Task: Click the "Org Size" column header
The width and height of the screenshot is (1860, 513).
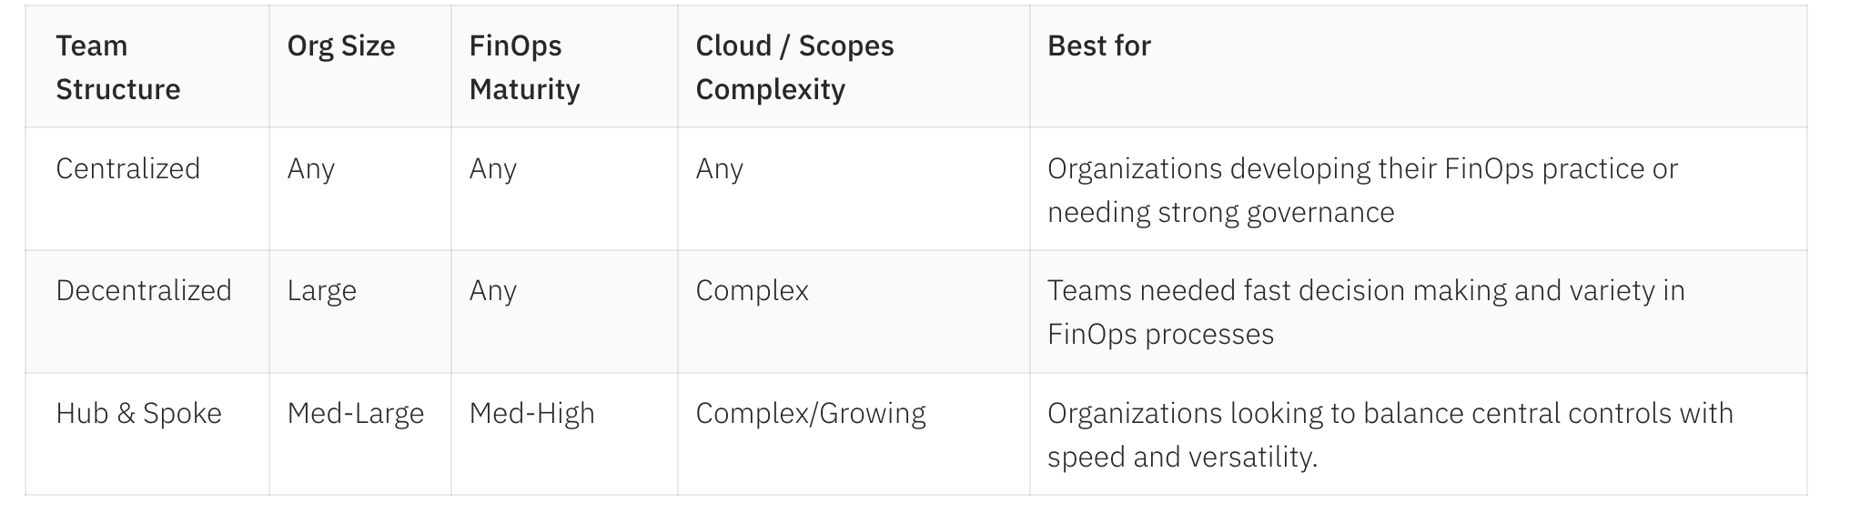Action: pos(341,46)
